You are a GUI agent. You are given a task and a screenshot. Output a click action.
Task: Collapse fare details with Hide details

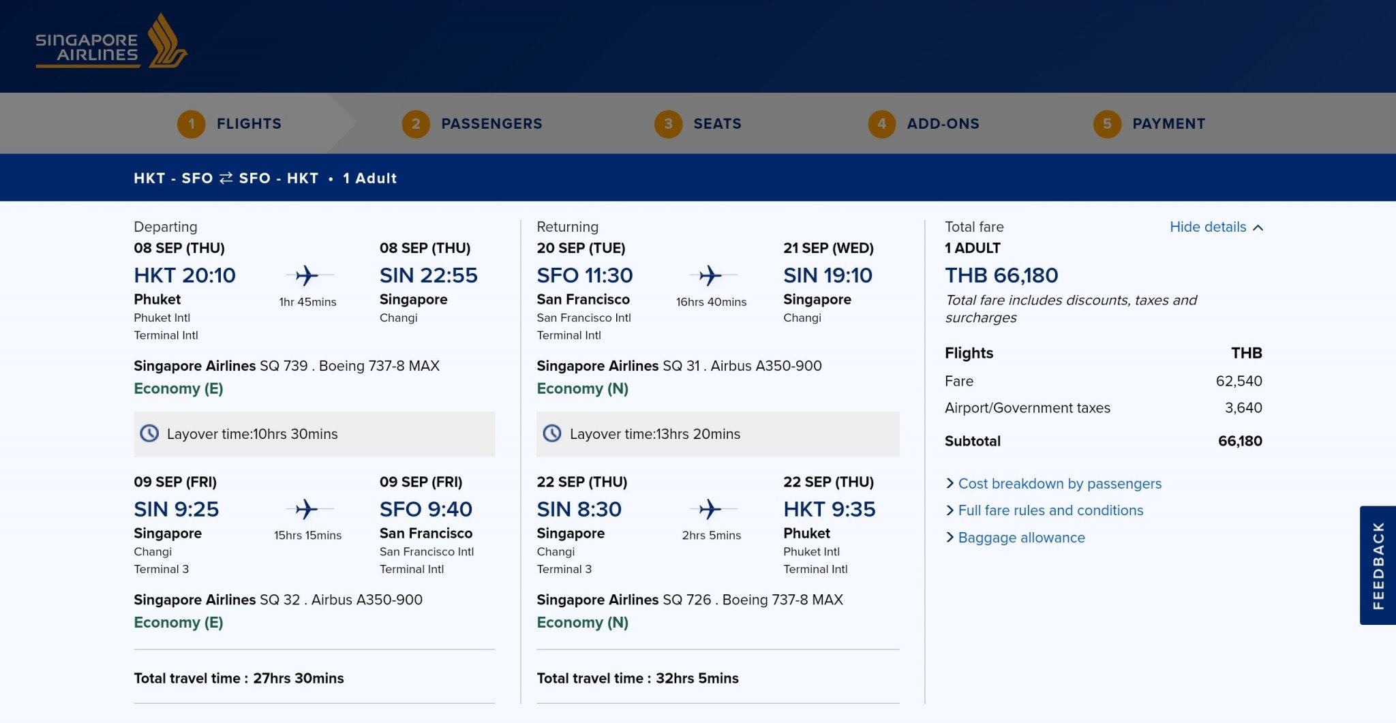(1216, 227)
